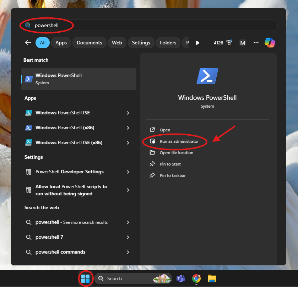Open Google Chrome from the taskbar
This screenshot has width=298, height=287.
coord(196,278)
